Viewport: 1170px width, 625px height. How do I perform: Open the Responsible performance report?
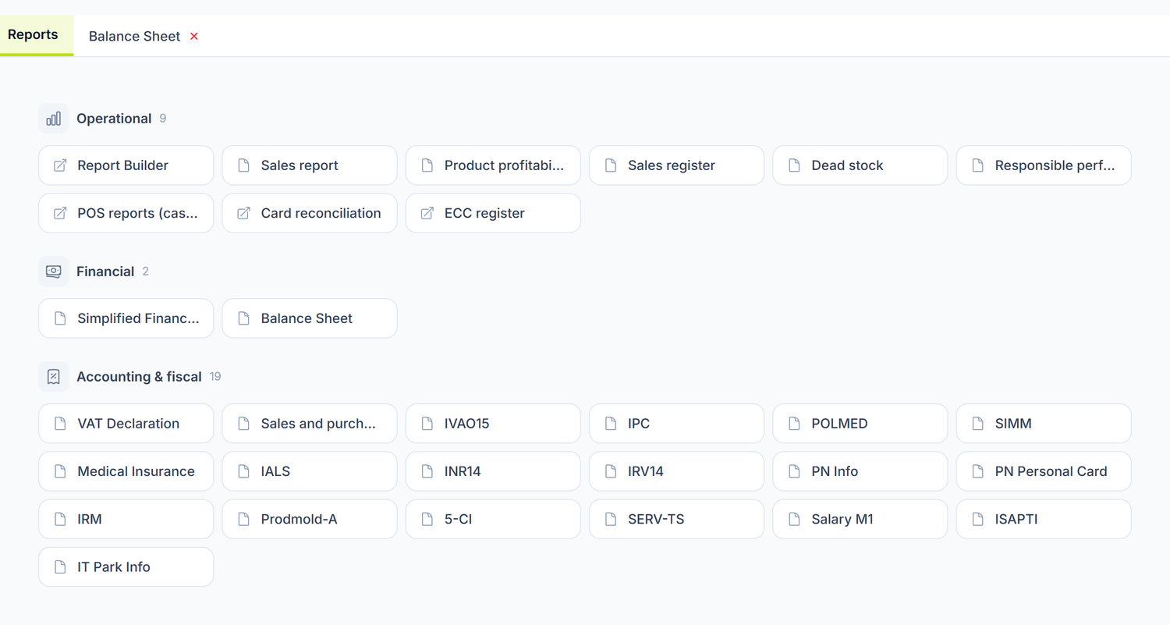[1044, 165]
